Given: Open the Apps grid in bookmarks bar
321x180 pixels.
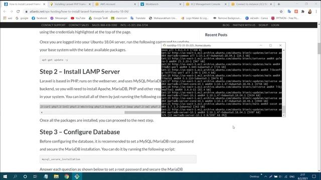Looking at the screenshot, I should 5,18.
